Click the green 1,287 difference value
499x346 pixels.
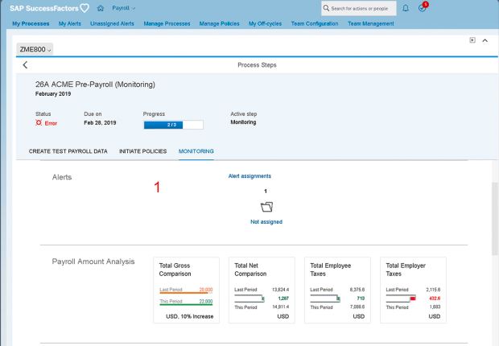tap(283, 299)
